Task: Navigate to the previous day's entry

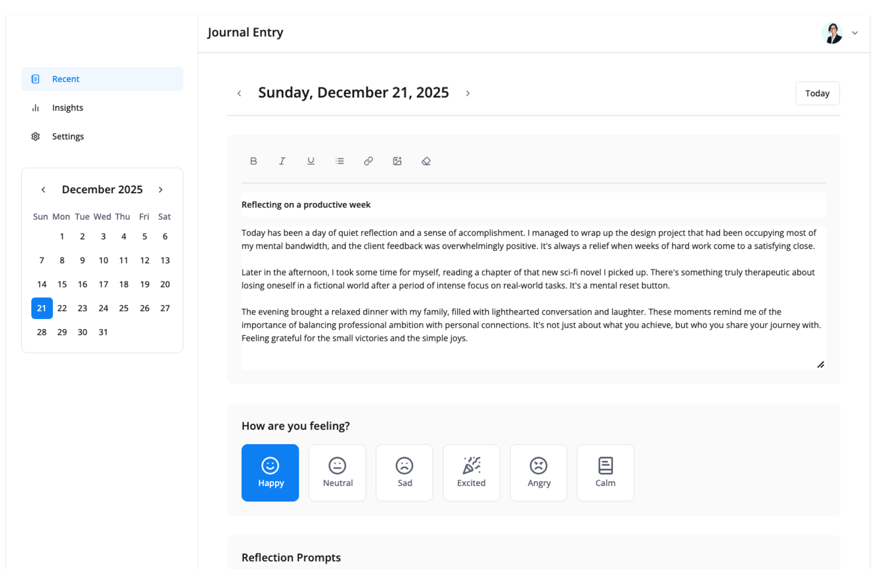Action: (239, 93)
